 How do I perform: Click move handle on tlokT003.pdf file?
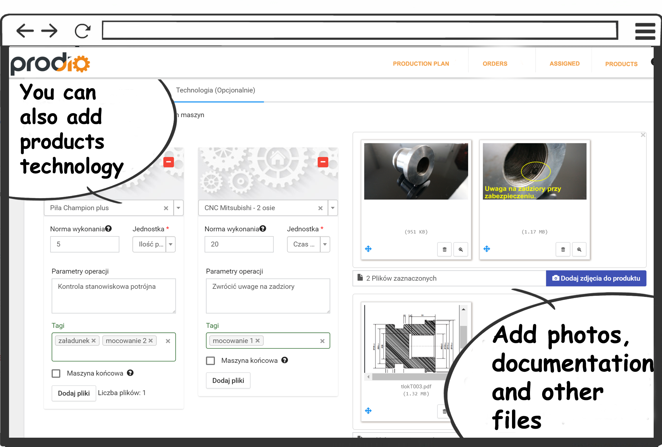[x=368, y=411]
